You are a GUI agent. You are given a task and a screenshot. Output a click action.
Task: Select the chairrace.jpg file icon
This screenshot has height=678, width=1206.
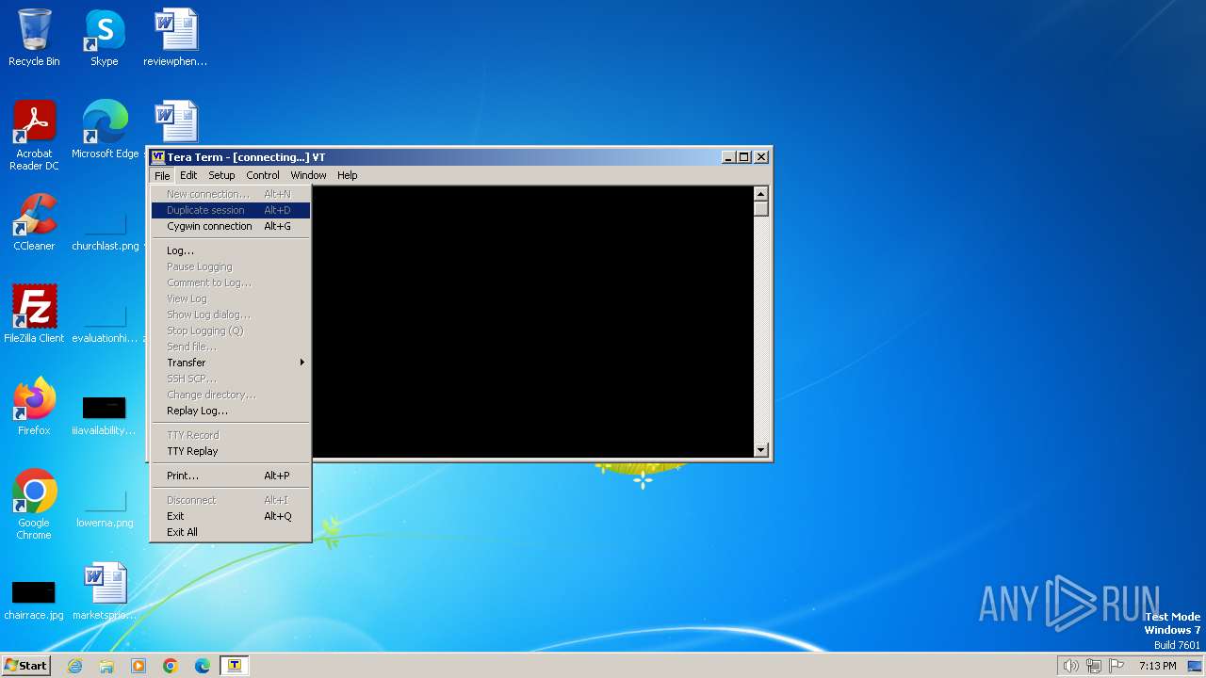pos(34,601)
